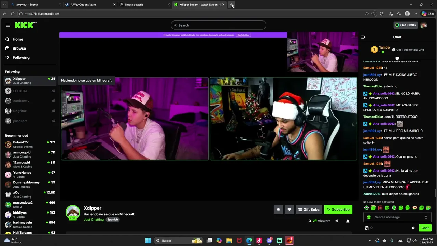Open asmongold recommended channel
Viewport: 437px width, 246px height.
(30, 154)
